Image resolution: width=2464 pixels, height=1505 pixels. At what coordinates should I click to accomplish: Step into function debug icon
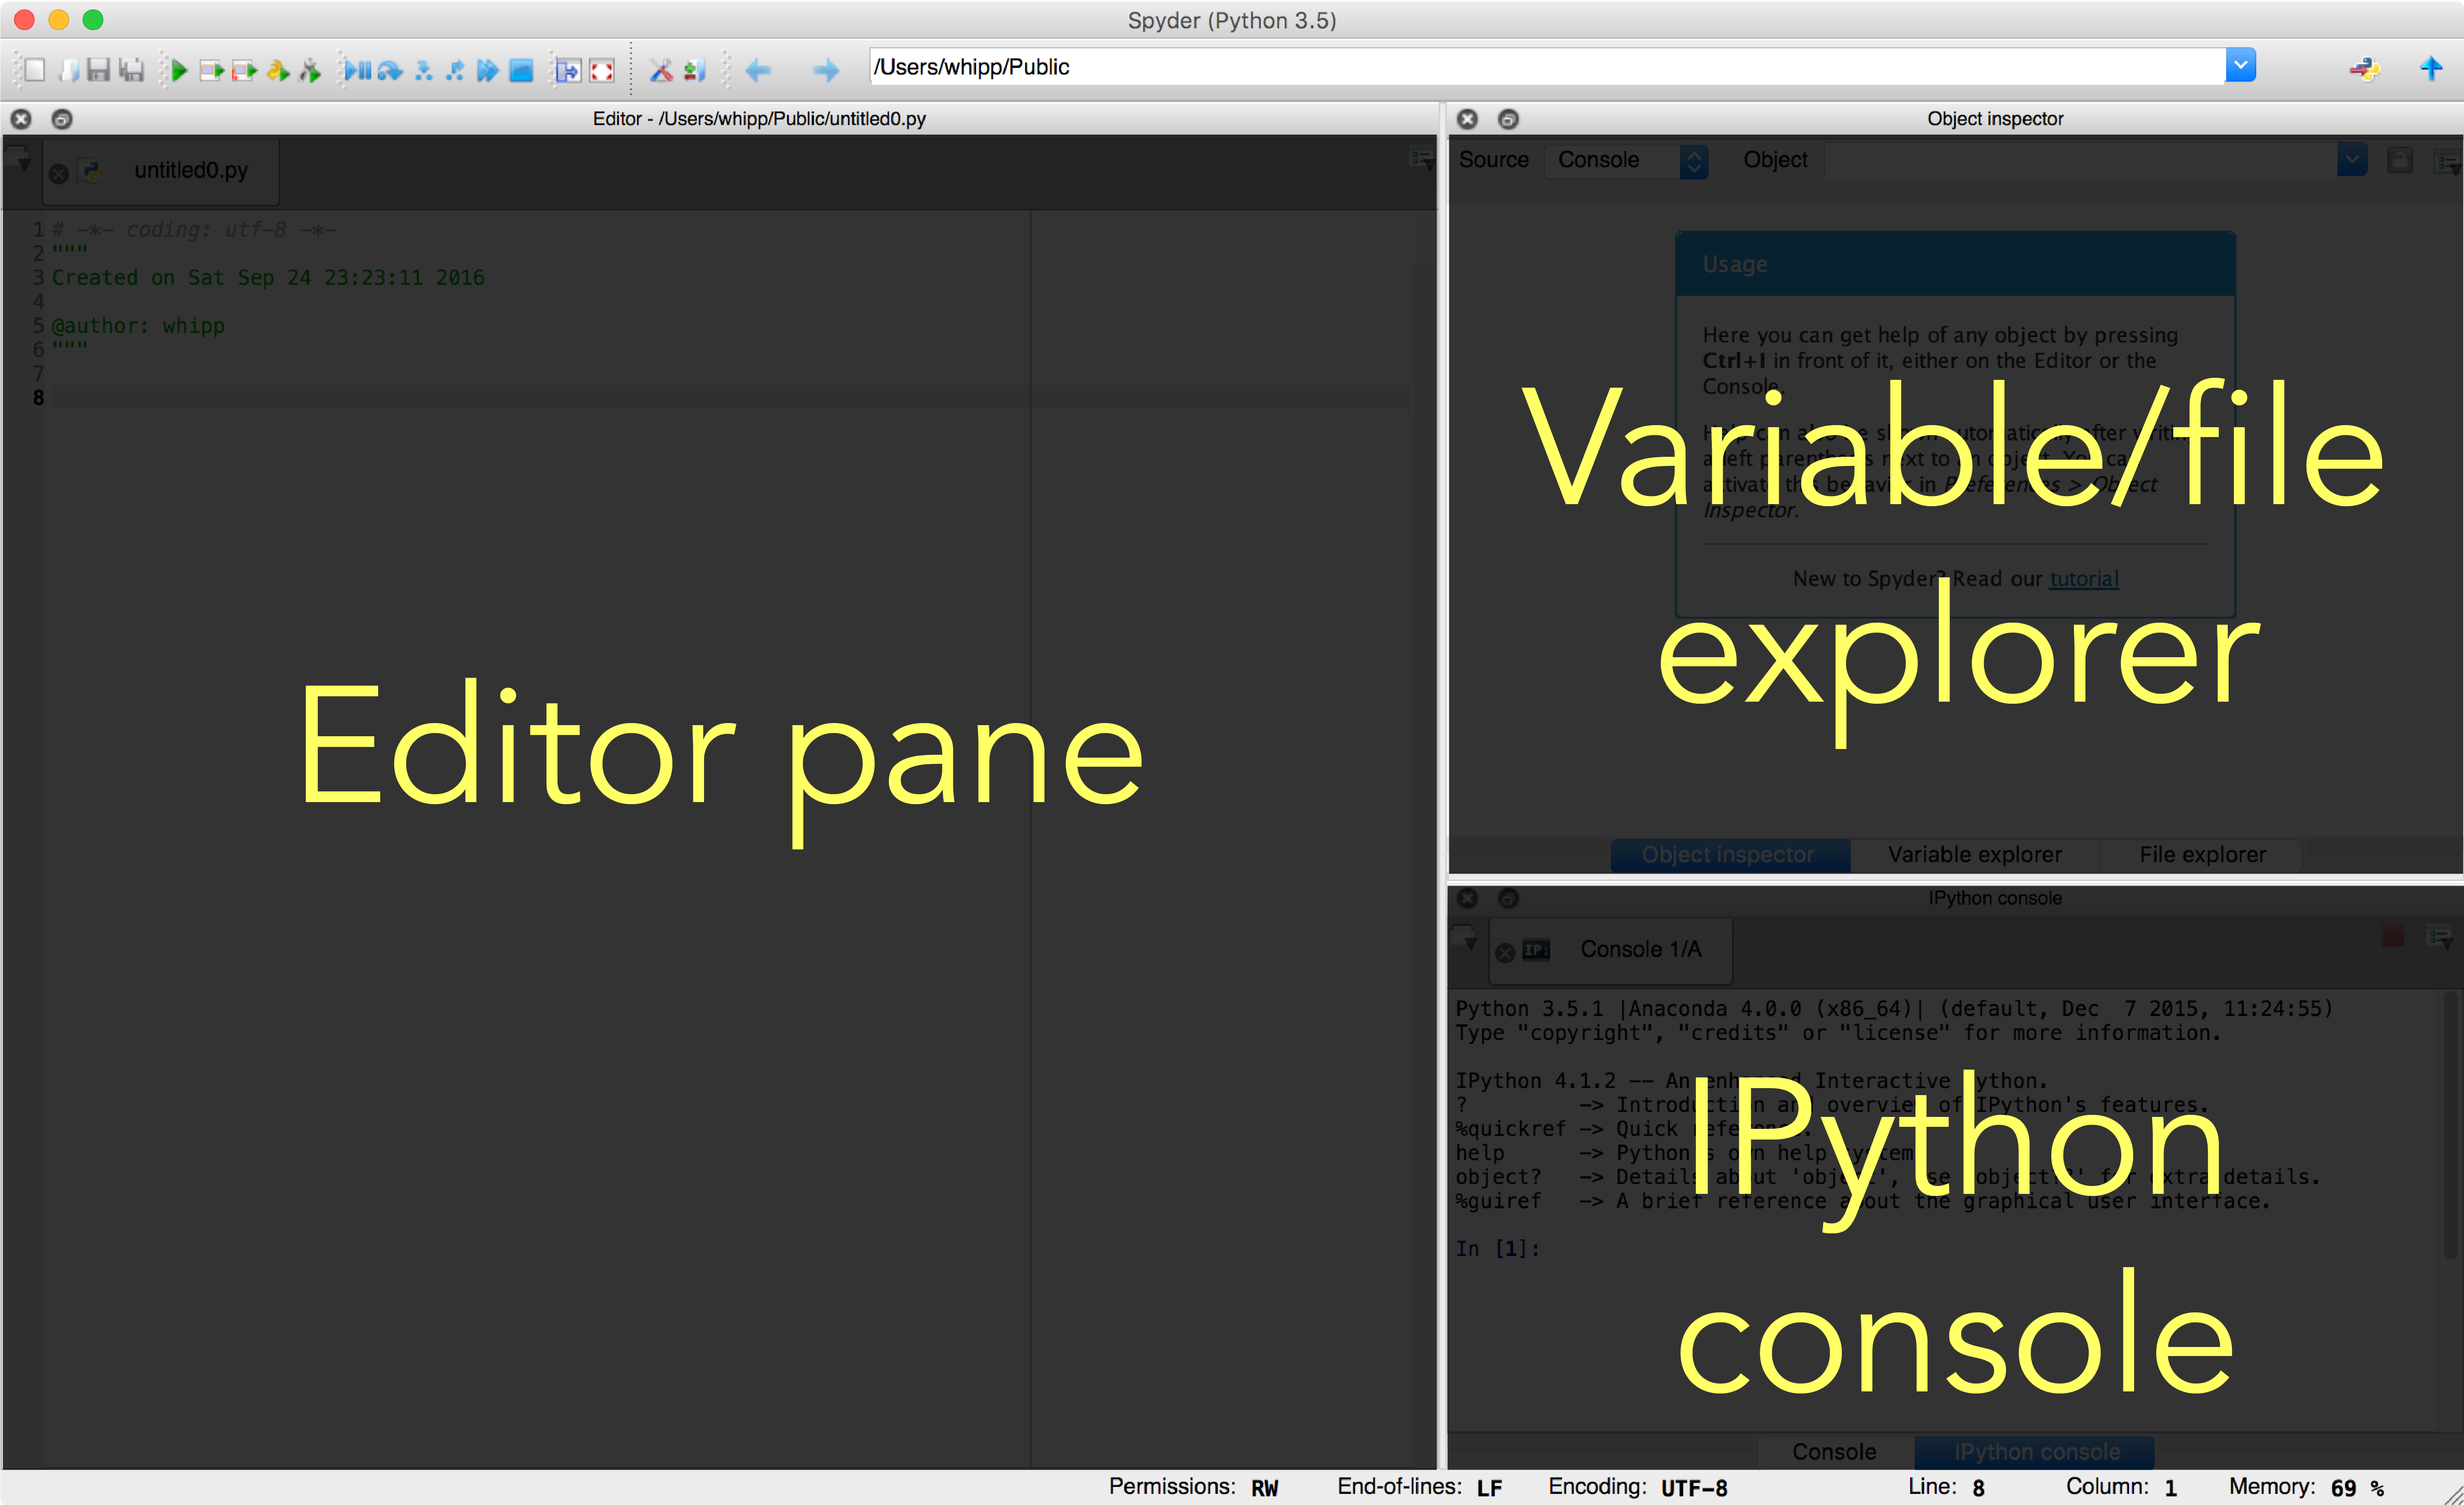[423, 69]
